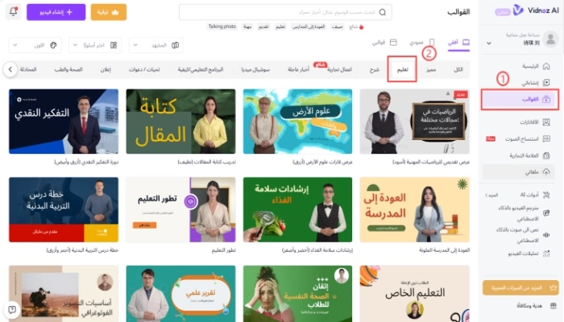Open the اختر أسلوبًا style dropdown
The width and height of the screenshot is (564, 322).
point(95,45)
